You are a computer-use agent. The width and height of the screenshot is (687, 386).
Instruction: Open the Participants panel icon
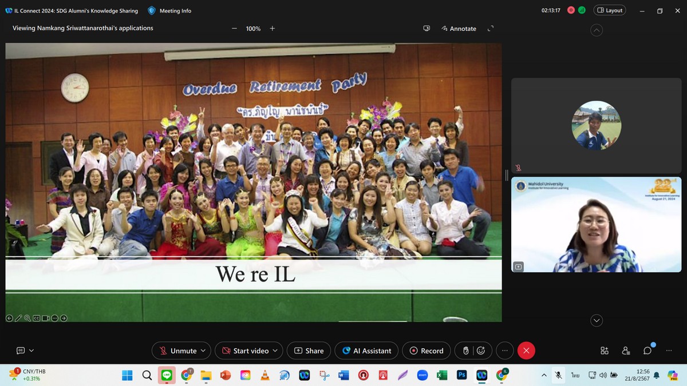[626, 351]
